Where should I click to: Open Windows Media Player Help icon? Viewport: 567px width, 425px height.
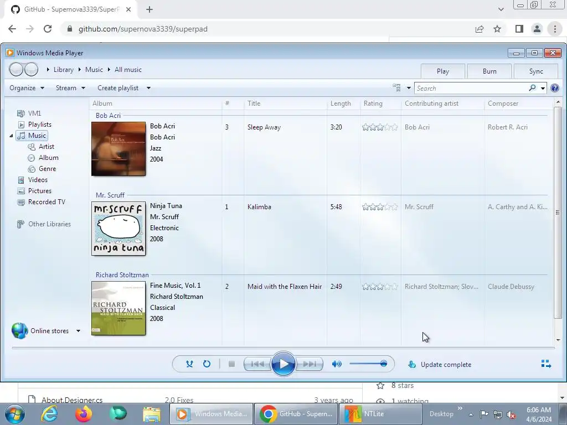tap(555, 88)
